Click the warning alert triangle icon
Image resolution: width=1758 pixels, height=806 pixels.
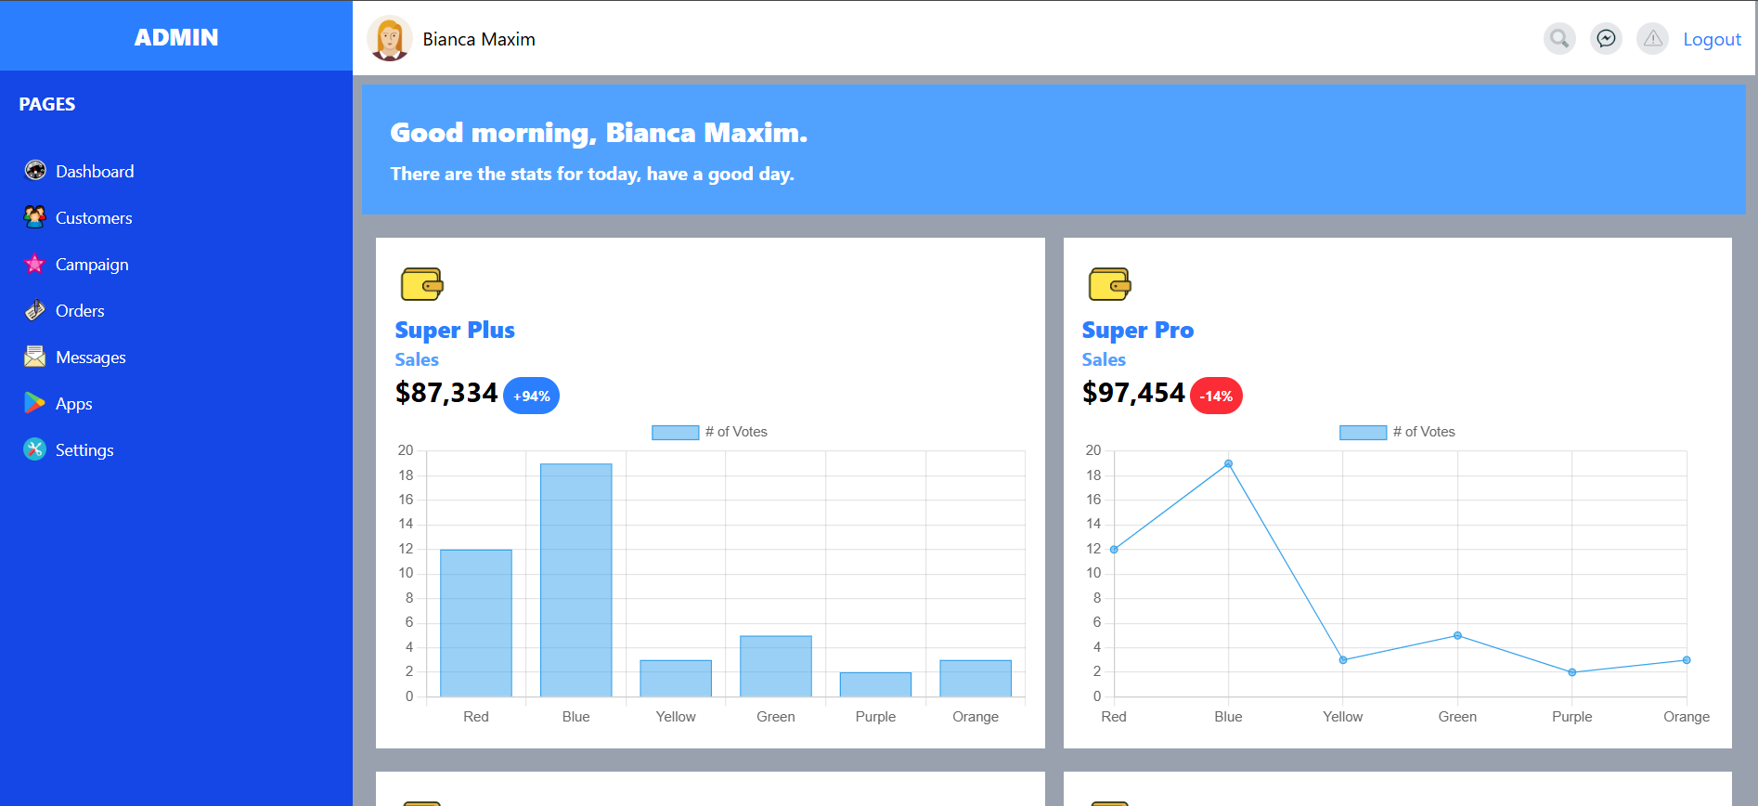pos(1652,39)
